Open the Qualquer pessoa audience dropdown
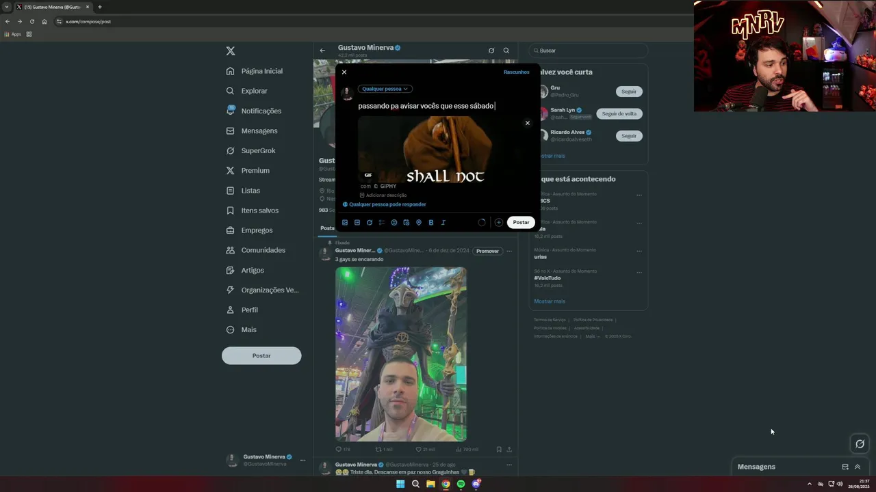Image resolution: width=876 pixels, height=492 pixels. [385, 89]
